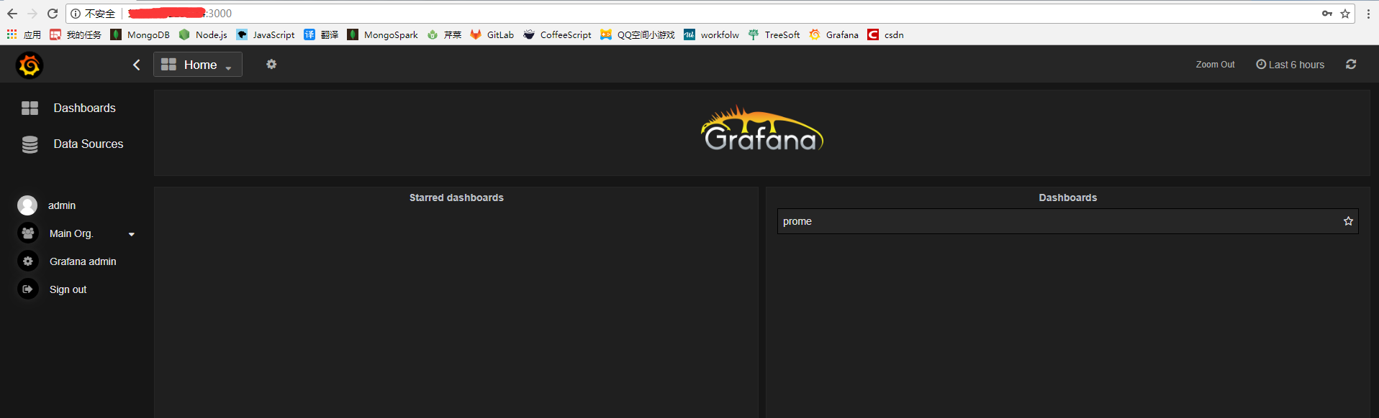Open the TreeSoft bookmark
1379x418 pixels.
[774, 34]
